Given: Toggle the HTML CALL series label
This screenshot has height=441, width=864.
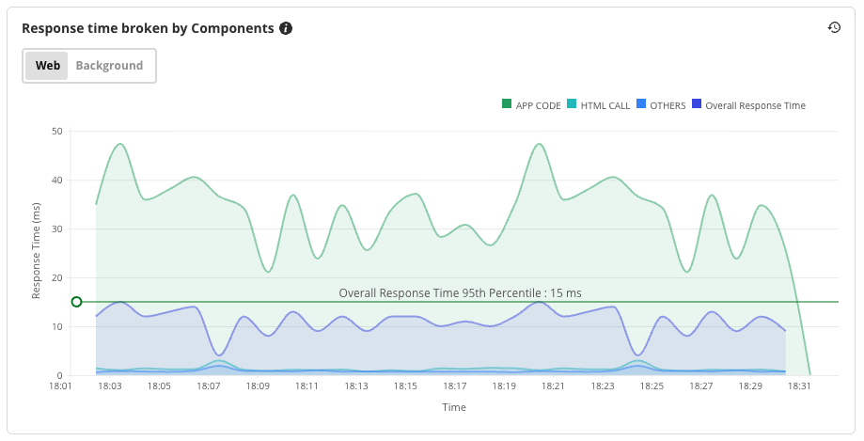Looking at the screenshot, I should click(x=605, y=106).
